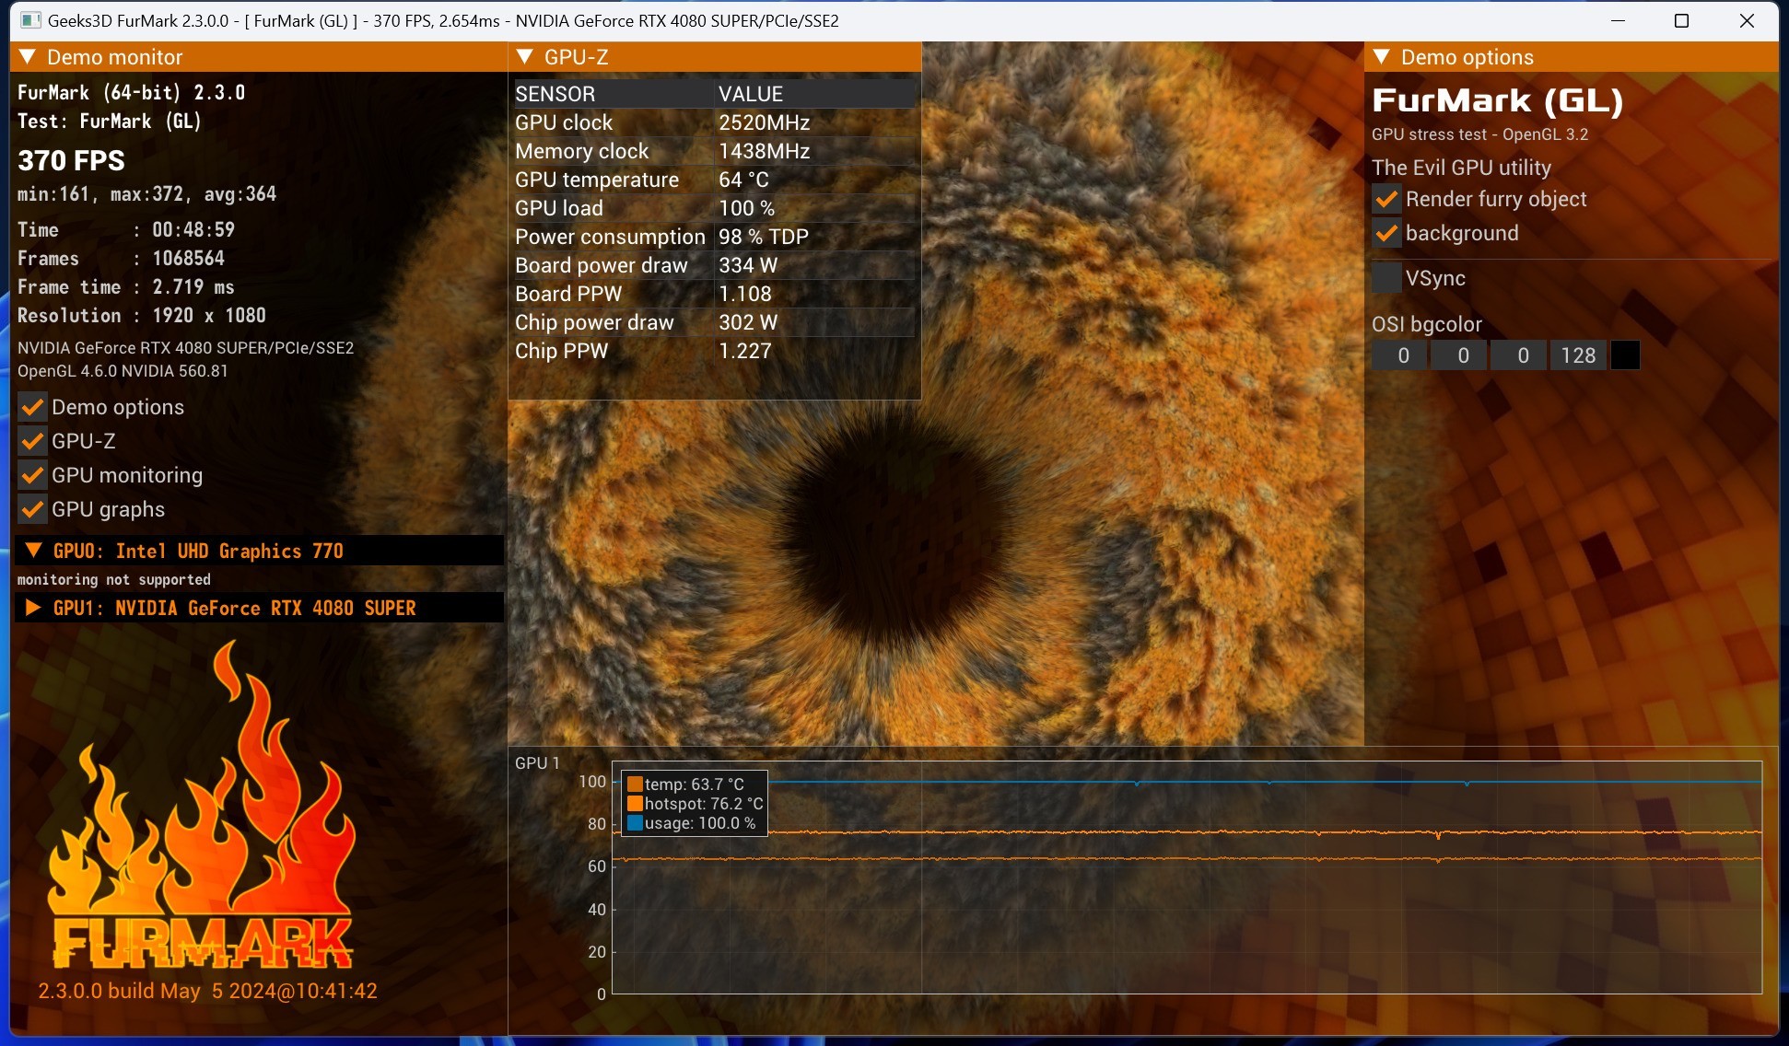Click the OSI bgcolor black color swatch
This screenshot has height=1046, width=1789.
[1625, 355]
